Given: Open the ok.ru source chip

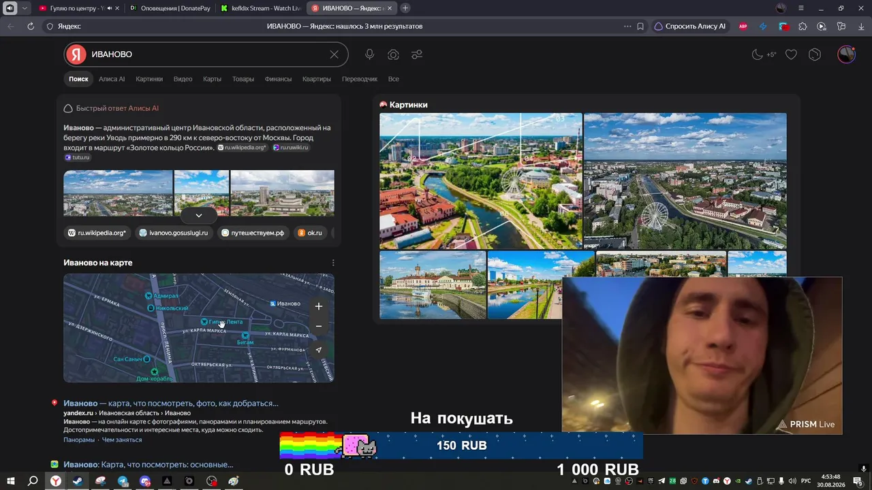Looking at the screenshot, I should (x=310, y=233).
